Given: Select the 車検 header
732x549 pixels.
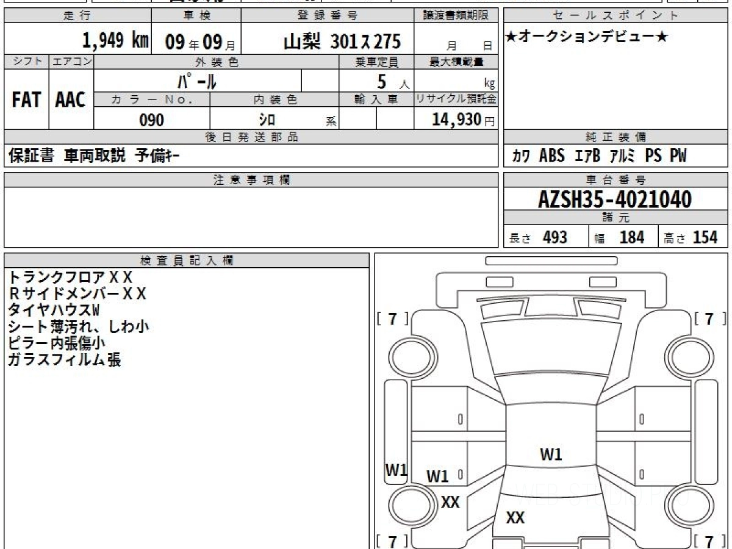Looking at the screenshot, I should (x=196, y=16).
